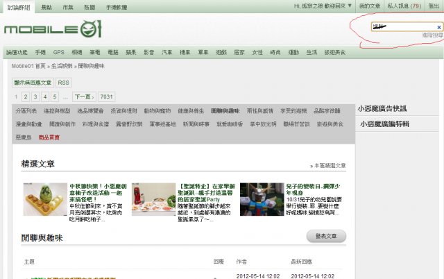Click the 發表文章 post button
The height and width of the screenshot is (279, 444).
click(326, 236)
